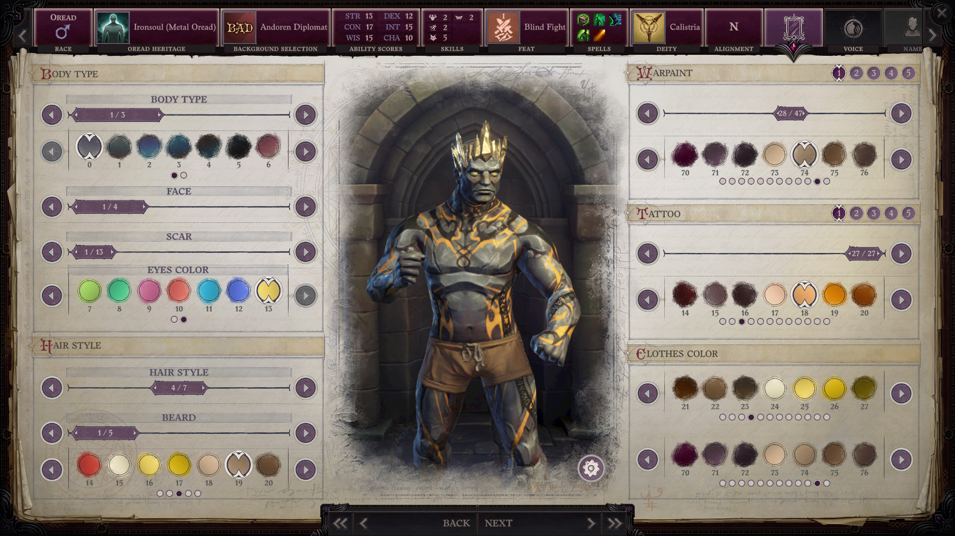The width and height of the screenshot is (955, 536).
Task: Click the Back button
Action: pos(456,522)
